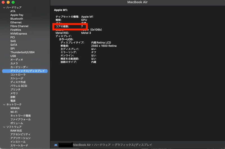
Task: Click the green zoom window button
Action: coord(13,2)
